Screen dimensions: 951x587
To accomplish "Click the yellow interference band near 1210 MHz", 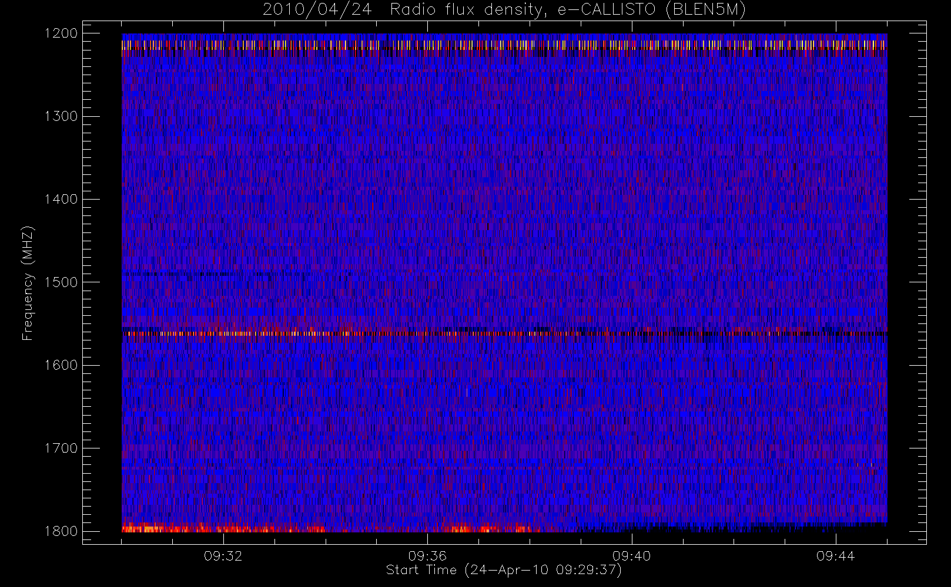I will [504, 45].
